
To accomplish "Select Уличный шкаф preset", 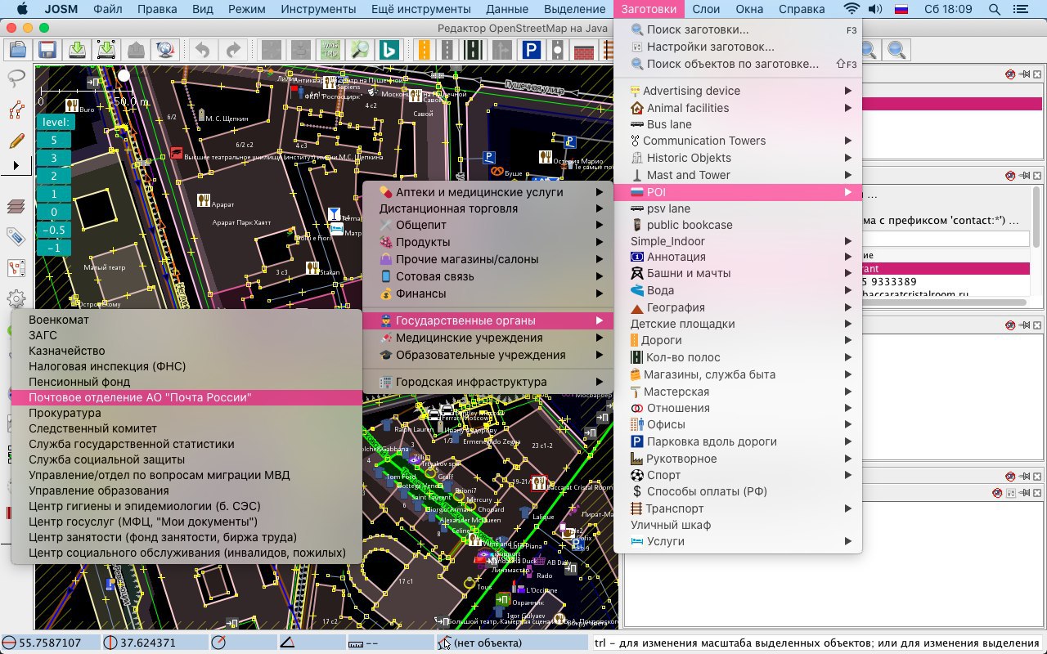I will [x=739, y=525].
